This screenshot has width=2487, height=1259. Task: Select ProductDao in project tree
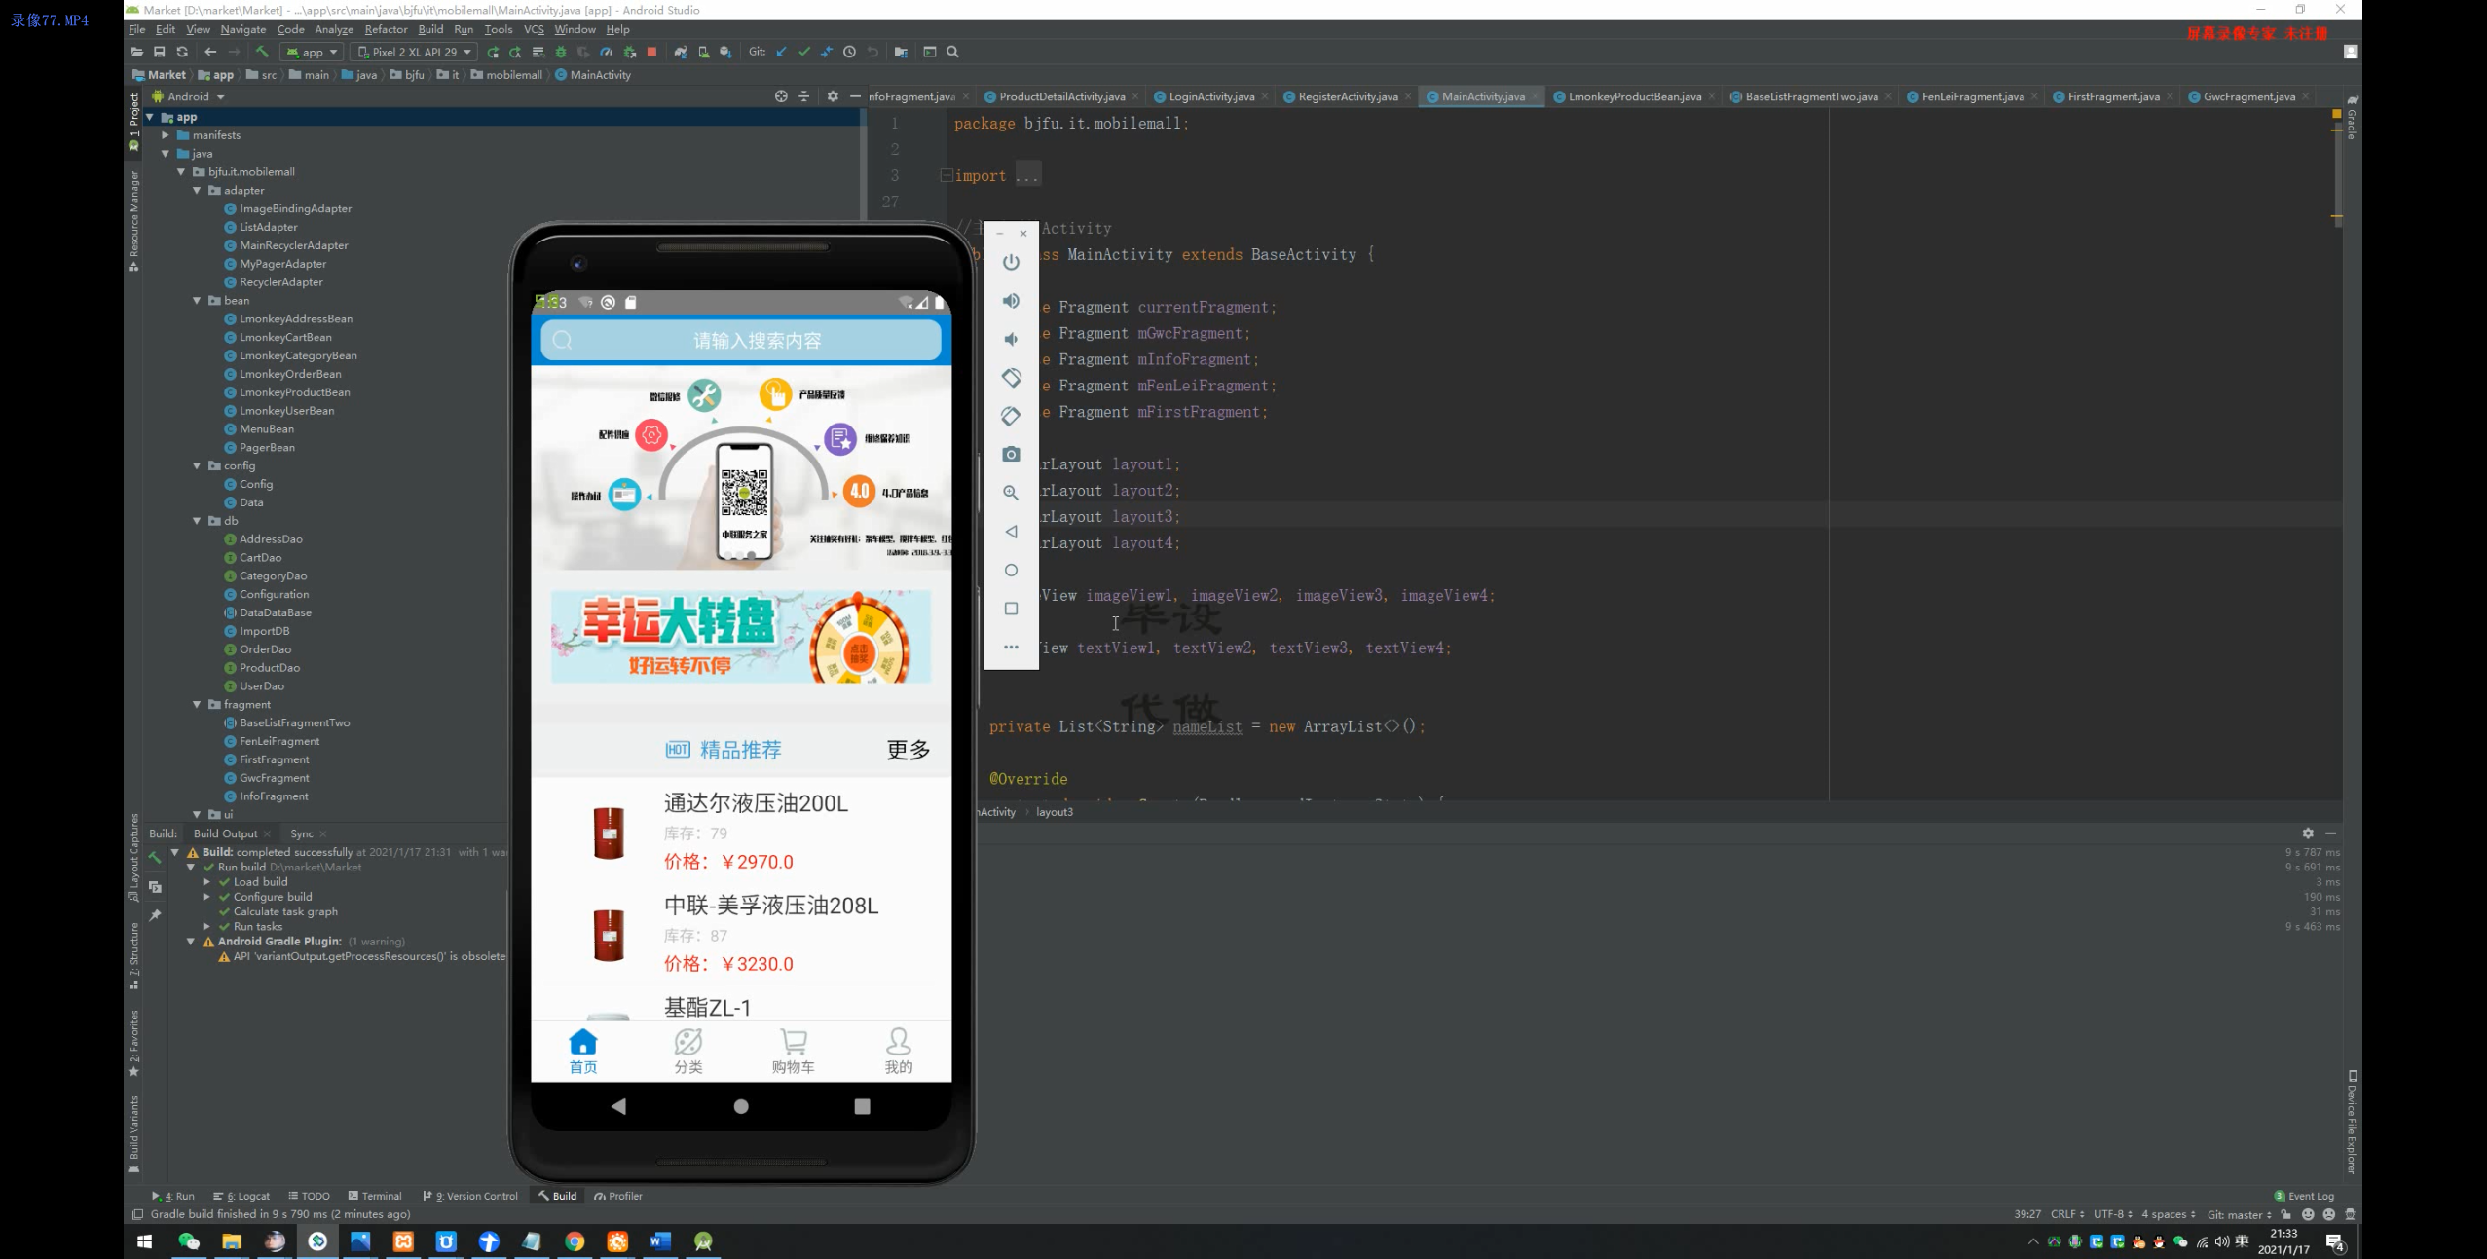270,668
